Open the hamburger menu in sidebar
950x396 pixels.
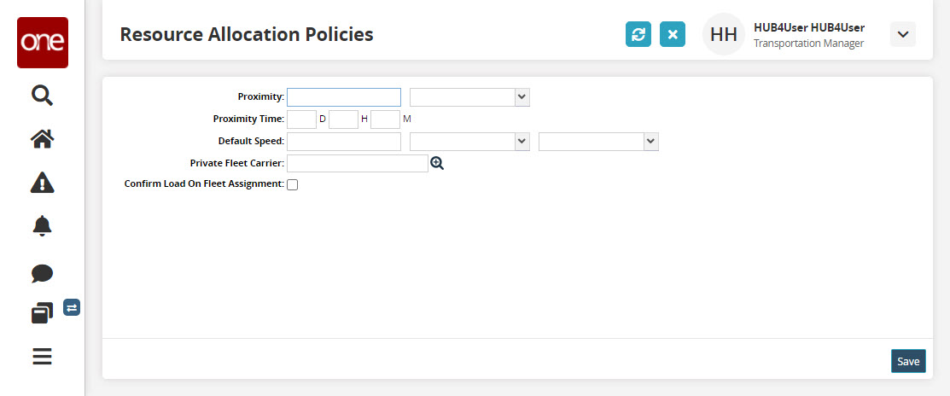(42, 357)
